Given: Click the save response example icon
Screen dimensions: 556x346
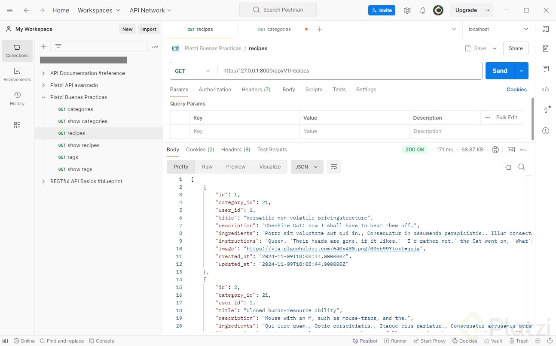Looking at the screenshot, I should 511,150.
